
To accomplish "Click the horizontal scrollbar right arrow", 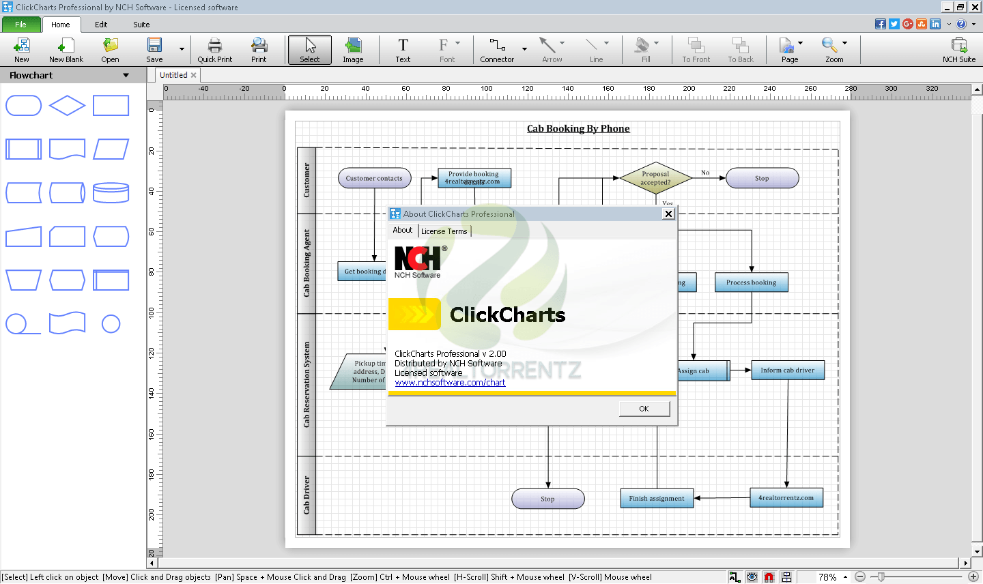I will pyautogui.click(x=965, y=564).
